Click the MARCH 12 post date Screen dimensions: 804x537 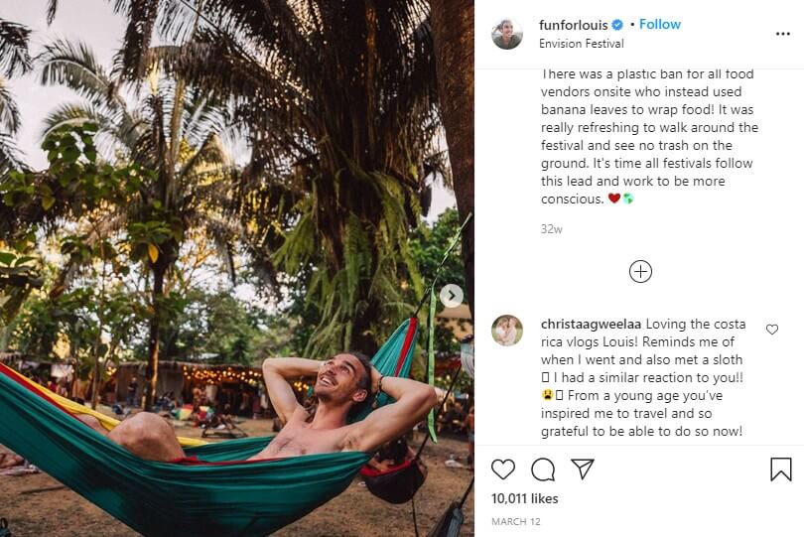(x=514, y=521)
